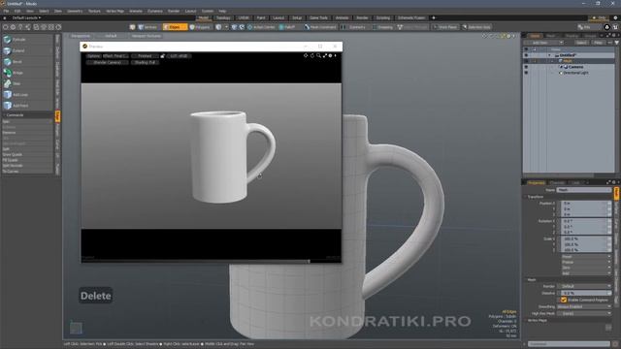Switch to Edges selection mode
The width and height of the screenshot is (621, 349).
coord(175,27)
